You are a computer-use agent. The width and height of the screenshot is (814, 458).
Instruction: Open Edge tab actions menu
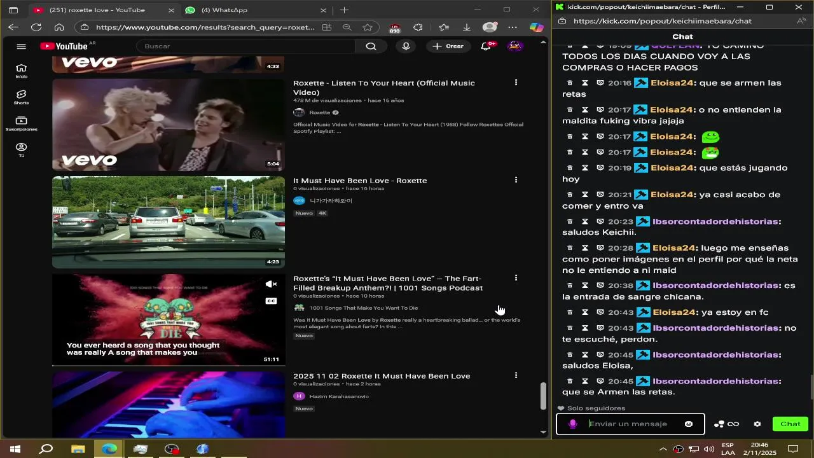coord(13,10)
